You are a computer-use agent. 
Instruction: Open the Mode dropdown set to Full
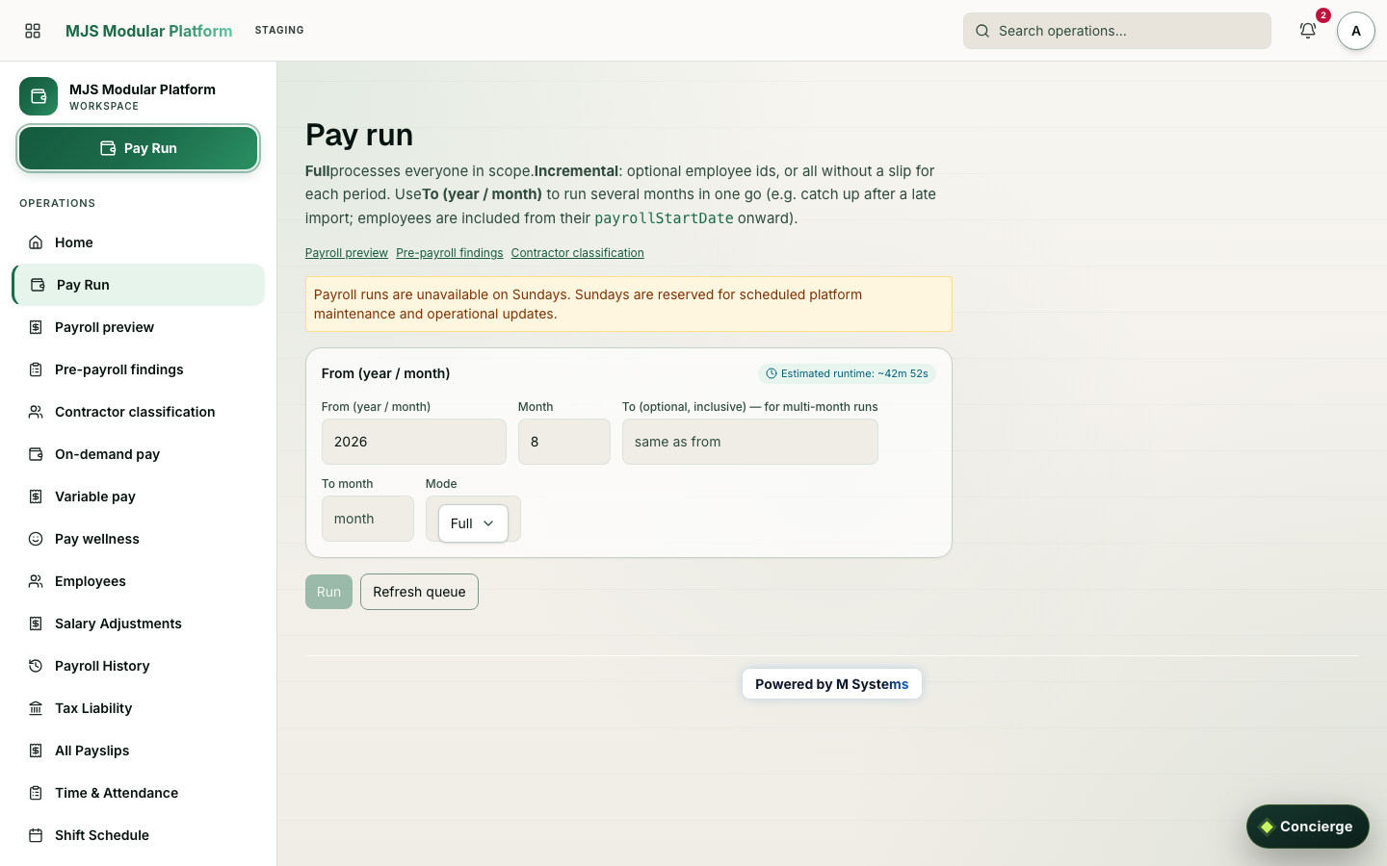click(473, 523)
